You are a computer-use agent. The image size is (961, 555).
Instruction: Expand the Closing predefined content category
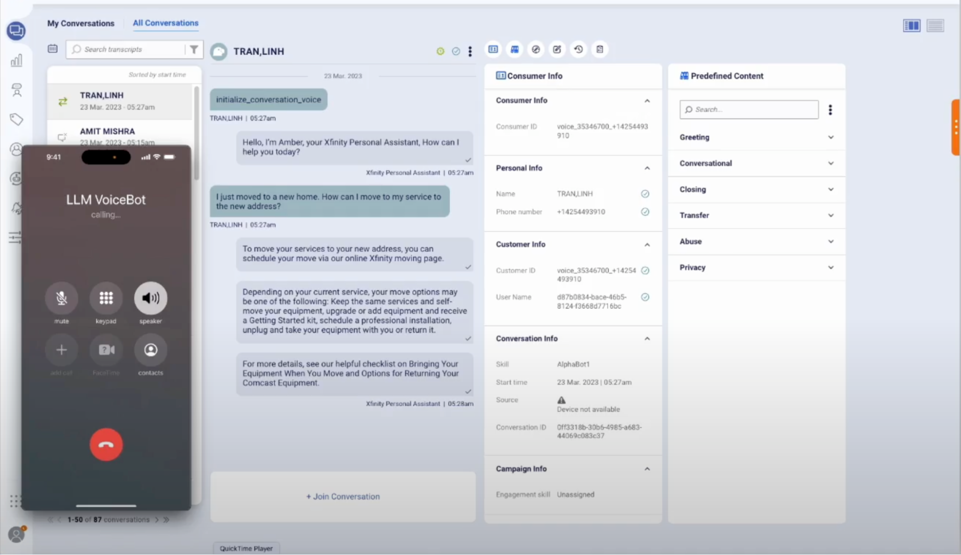(x=756, y=189)
